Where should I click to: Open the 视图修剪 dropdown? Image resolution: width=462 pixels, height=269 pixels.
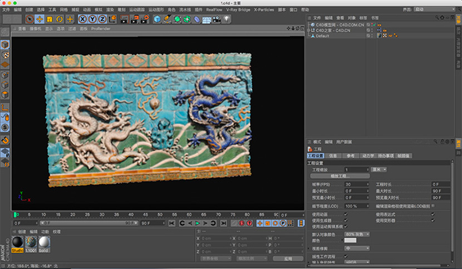point(357,248)
